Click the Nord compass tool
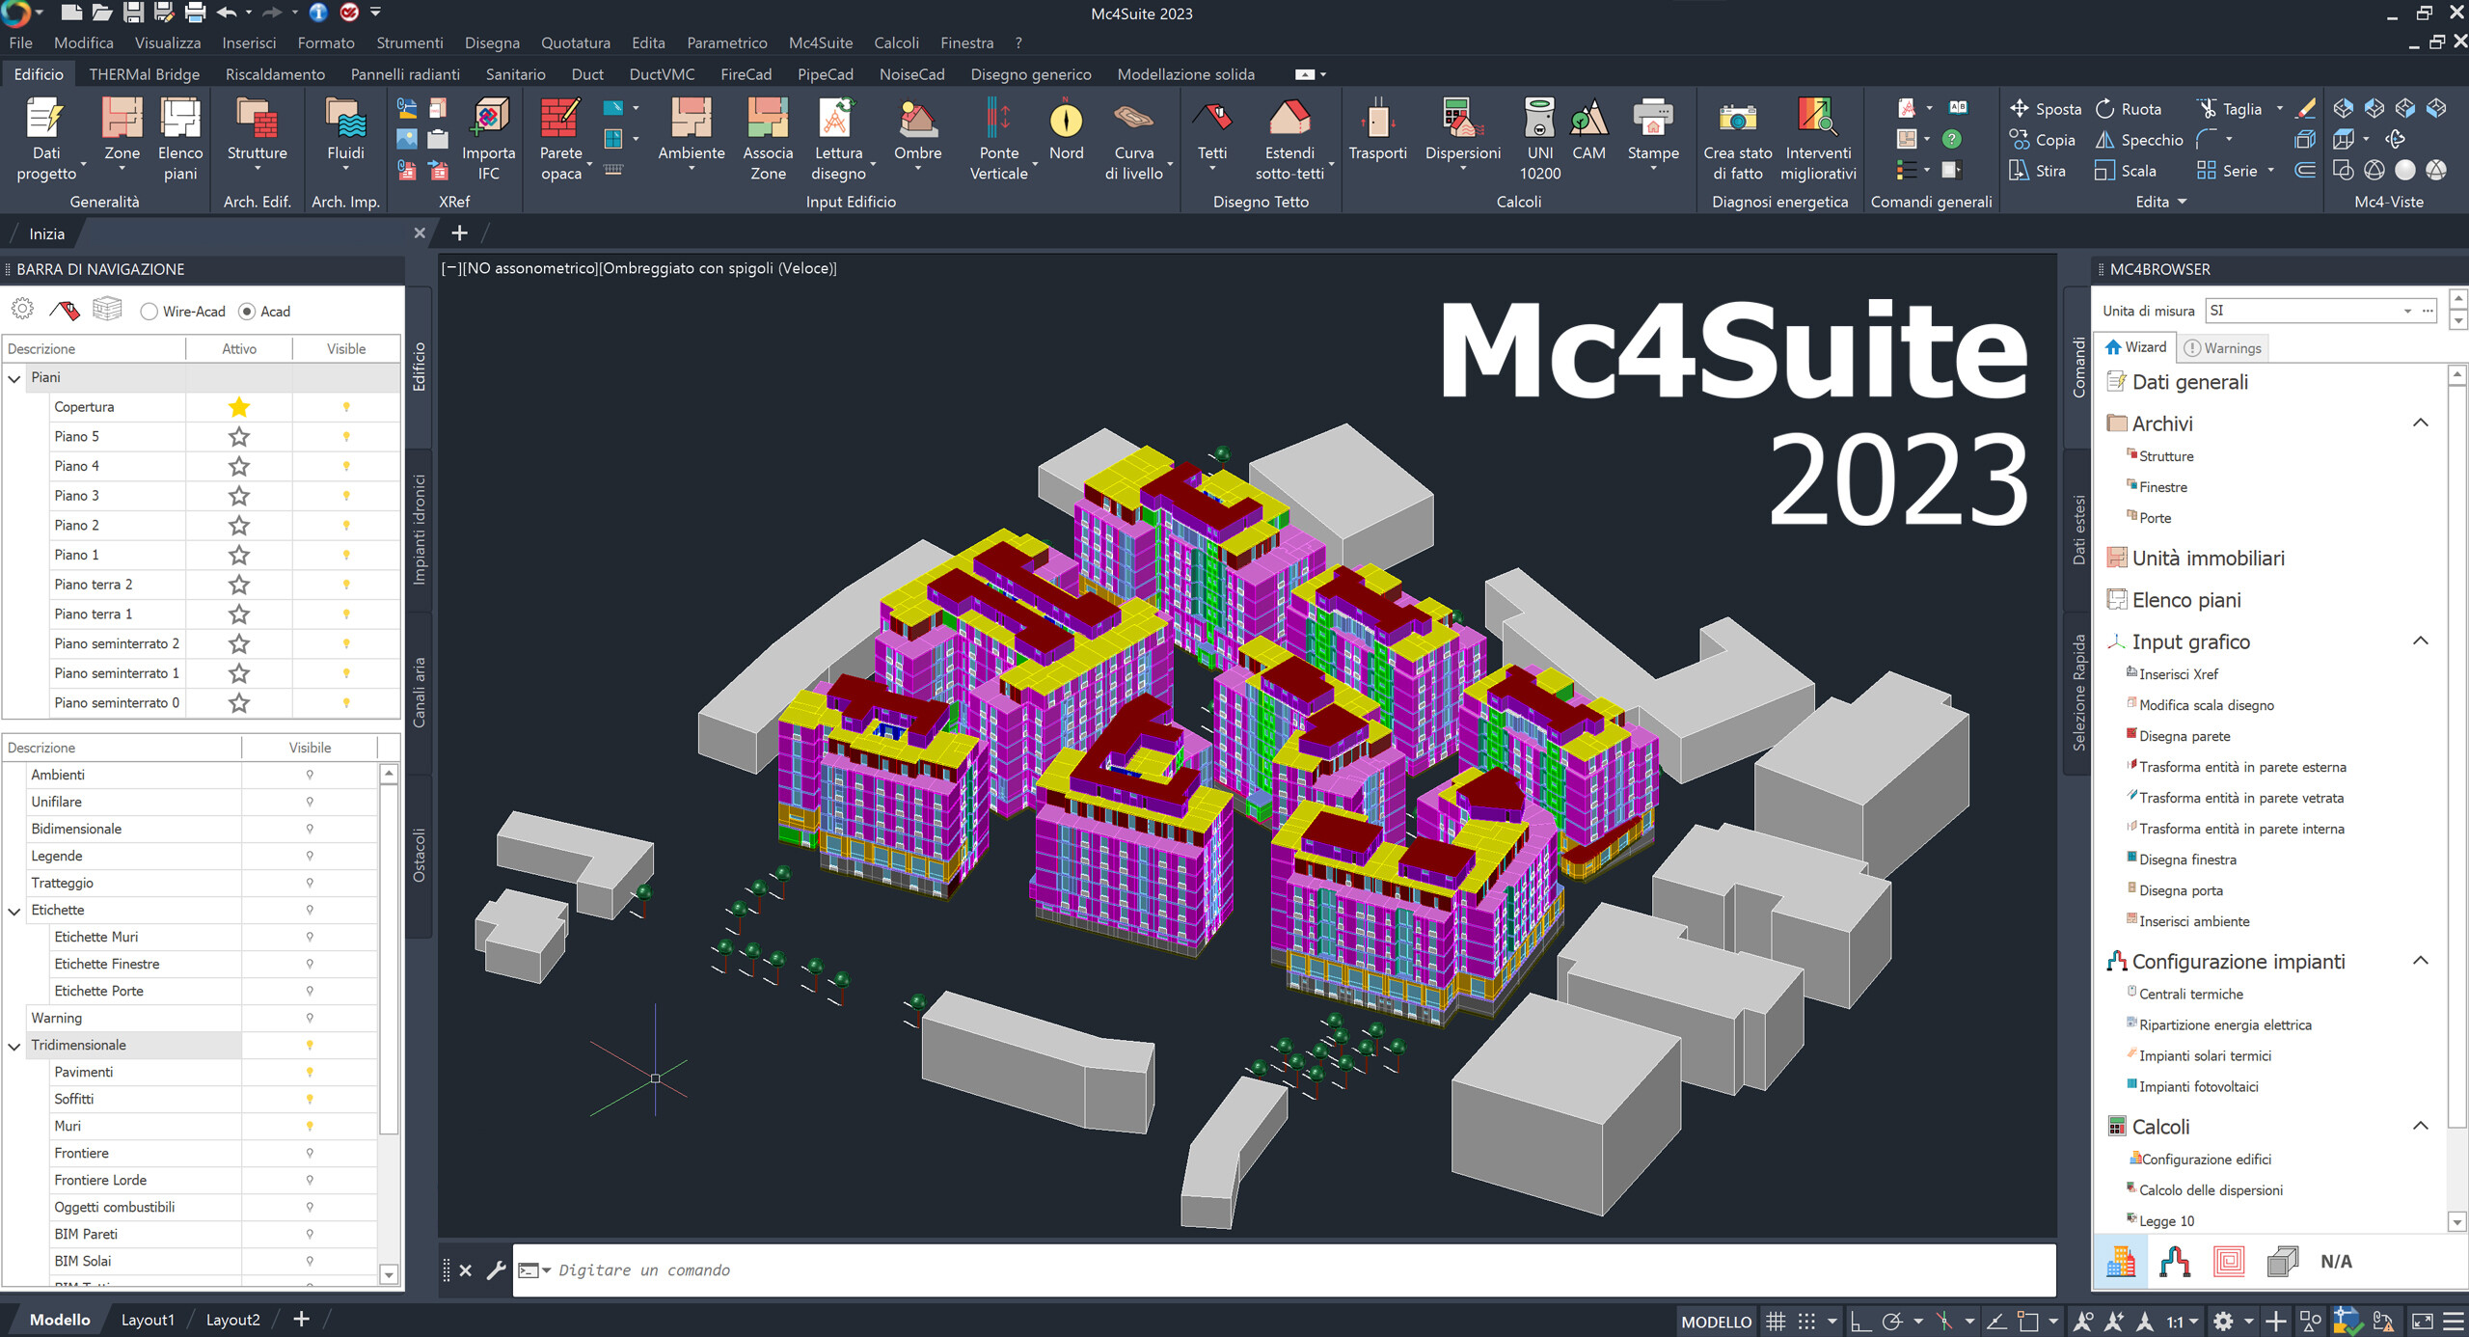Image resolution: width=2469 pixels, height=1337 pixels. 1066,129
